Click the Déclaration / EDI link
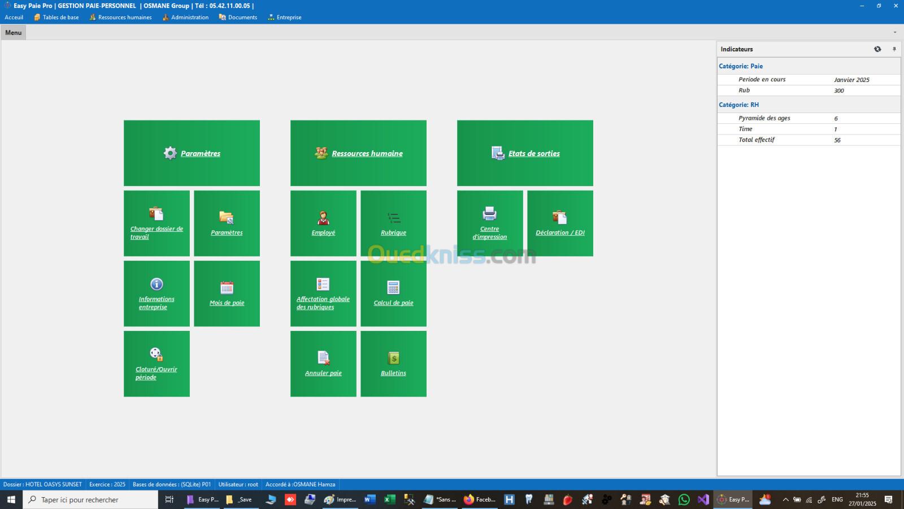The width and height of the screenshot is (904, 509). pyautogui.click(x=560, y=232)
